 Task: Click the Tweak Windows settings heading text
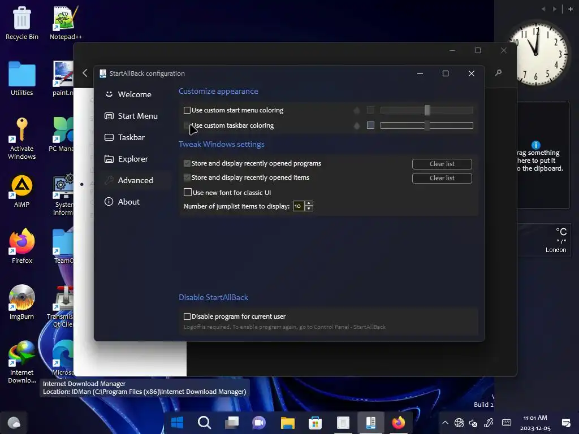(x=222, y=144)
